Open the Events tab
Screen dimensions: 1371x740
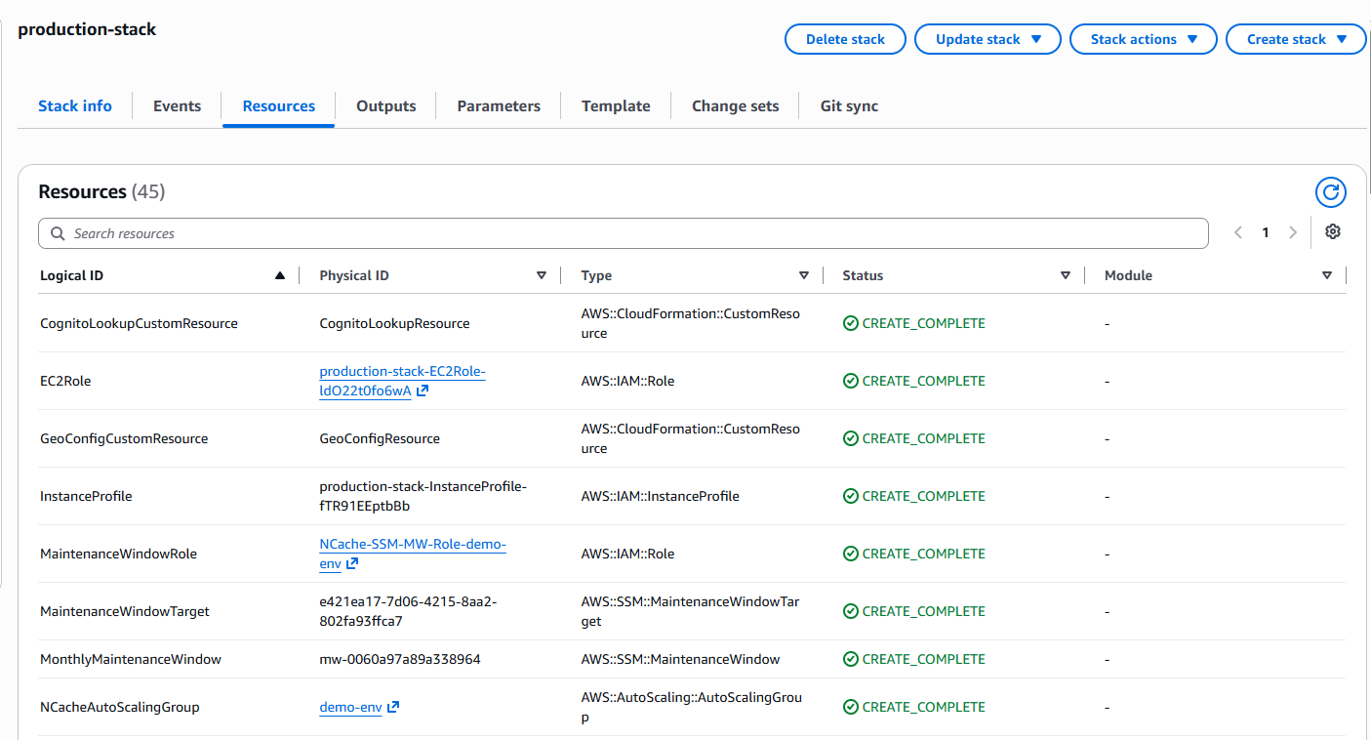coord(177,105)
